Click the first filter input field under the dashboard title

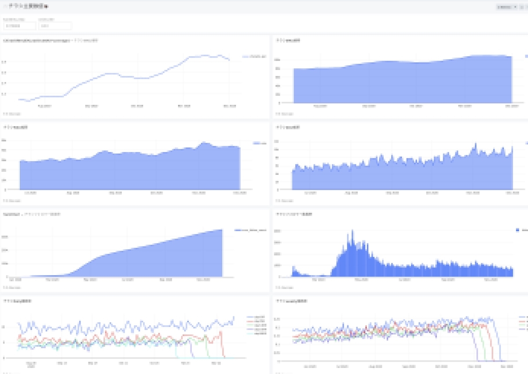[19, 26]
